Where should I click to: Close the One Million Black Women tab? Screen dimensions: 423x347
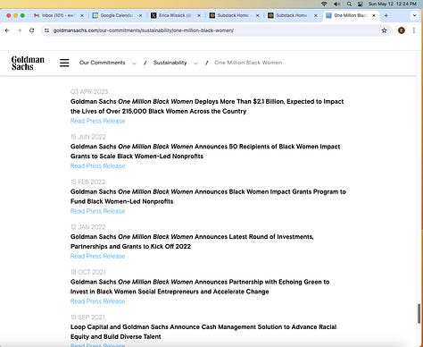pyautogui.click(x=374, y=15)
